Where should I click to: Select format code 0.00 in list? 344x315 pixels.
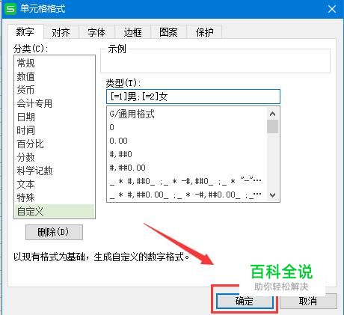pos(187,141)
